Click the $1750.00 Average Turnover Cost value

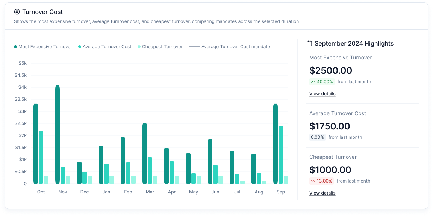[330, 126]
